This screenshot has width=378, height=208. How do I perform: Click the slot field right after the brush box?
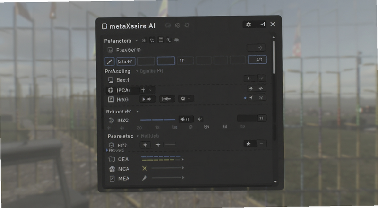[126, 61]
